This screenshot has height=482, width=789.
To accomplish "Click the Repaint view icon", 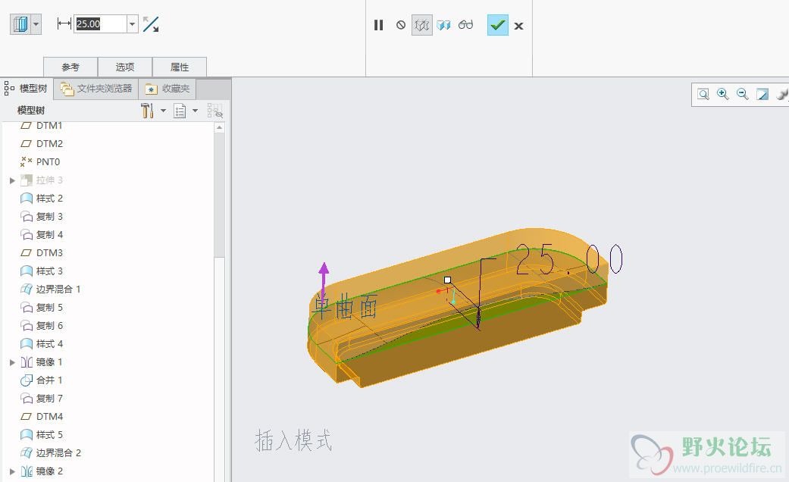I will pos(762,94).
